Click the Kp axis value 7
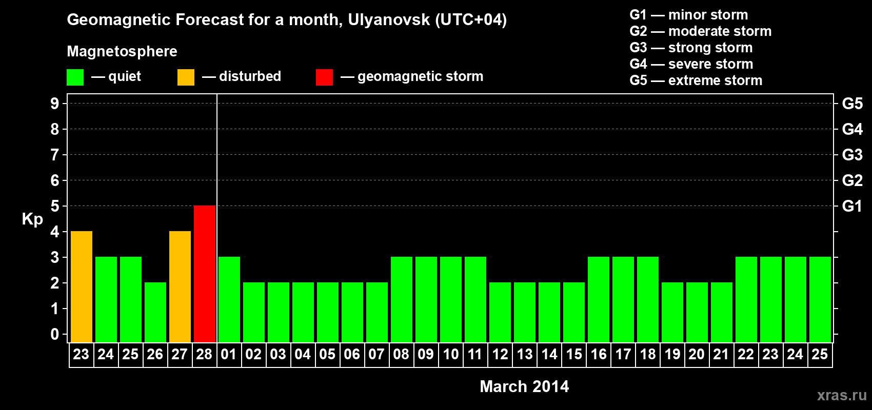Viewport: 872px width, 410px height. click(55, 155)
